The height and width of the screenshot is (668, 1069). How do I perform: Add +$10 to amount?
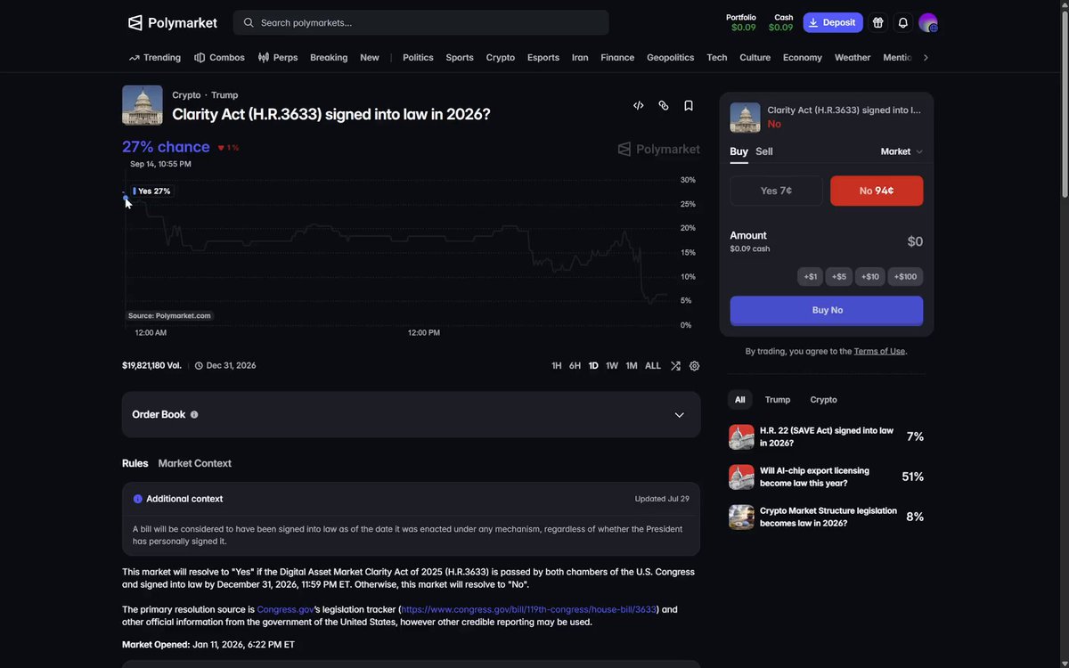[x=870, y=277]
